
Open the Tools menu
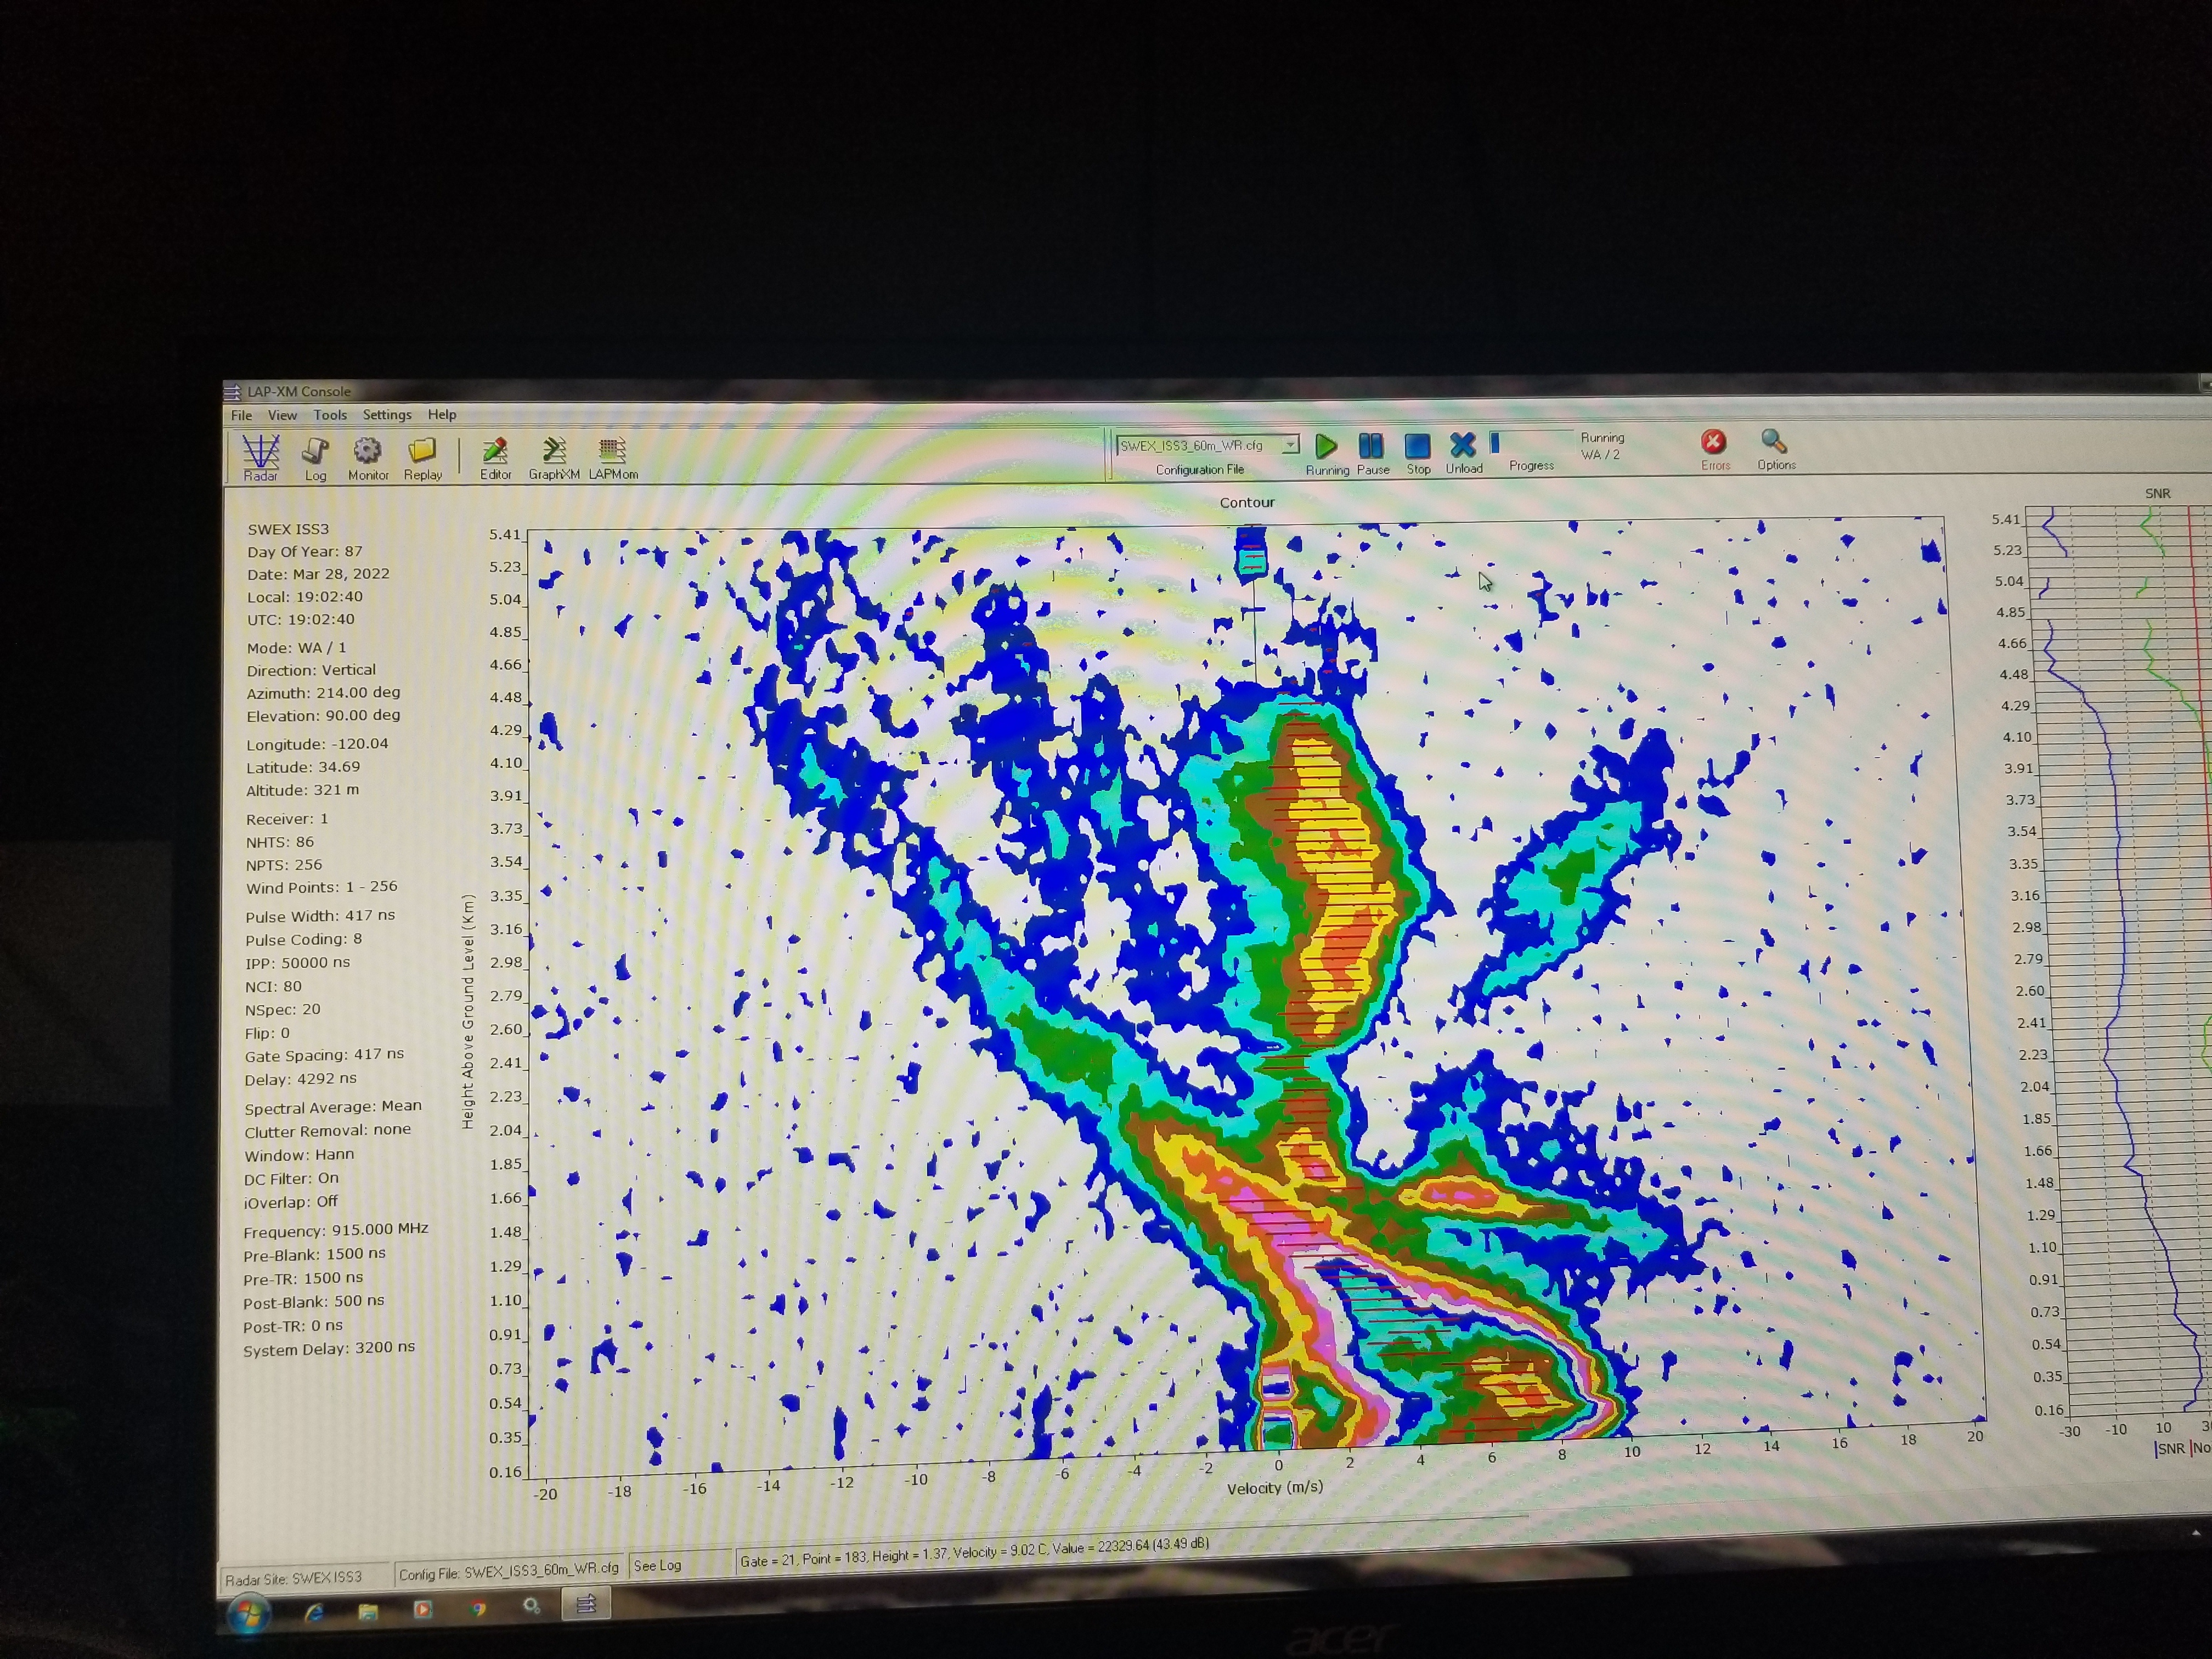coord(330,415)
